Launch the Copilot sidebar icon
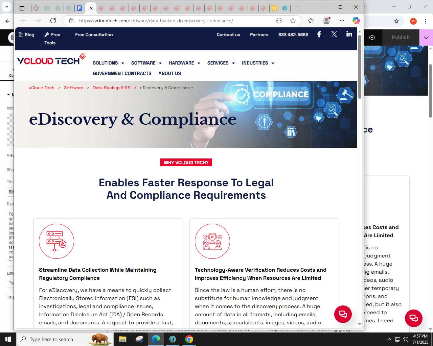The width and height of the screenshot is (433, 346). 356,21
